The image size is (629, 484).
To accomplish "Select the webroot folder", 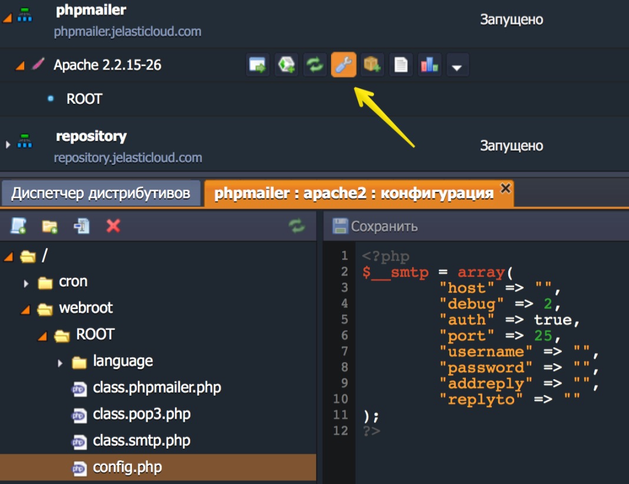I will pos(86,308).
